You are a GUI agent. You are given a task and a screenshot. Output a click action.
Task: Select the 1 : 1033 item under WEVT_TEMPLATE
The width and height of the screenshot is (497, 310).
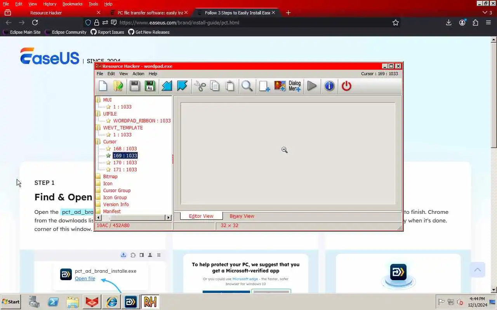point(122,134)
